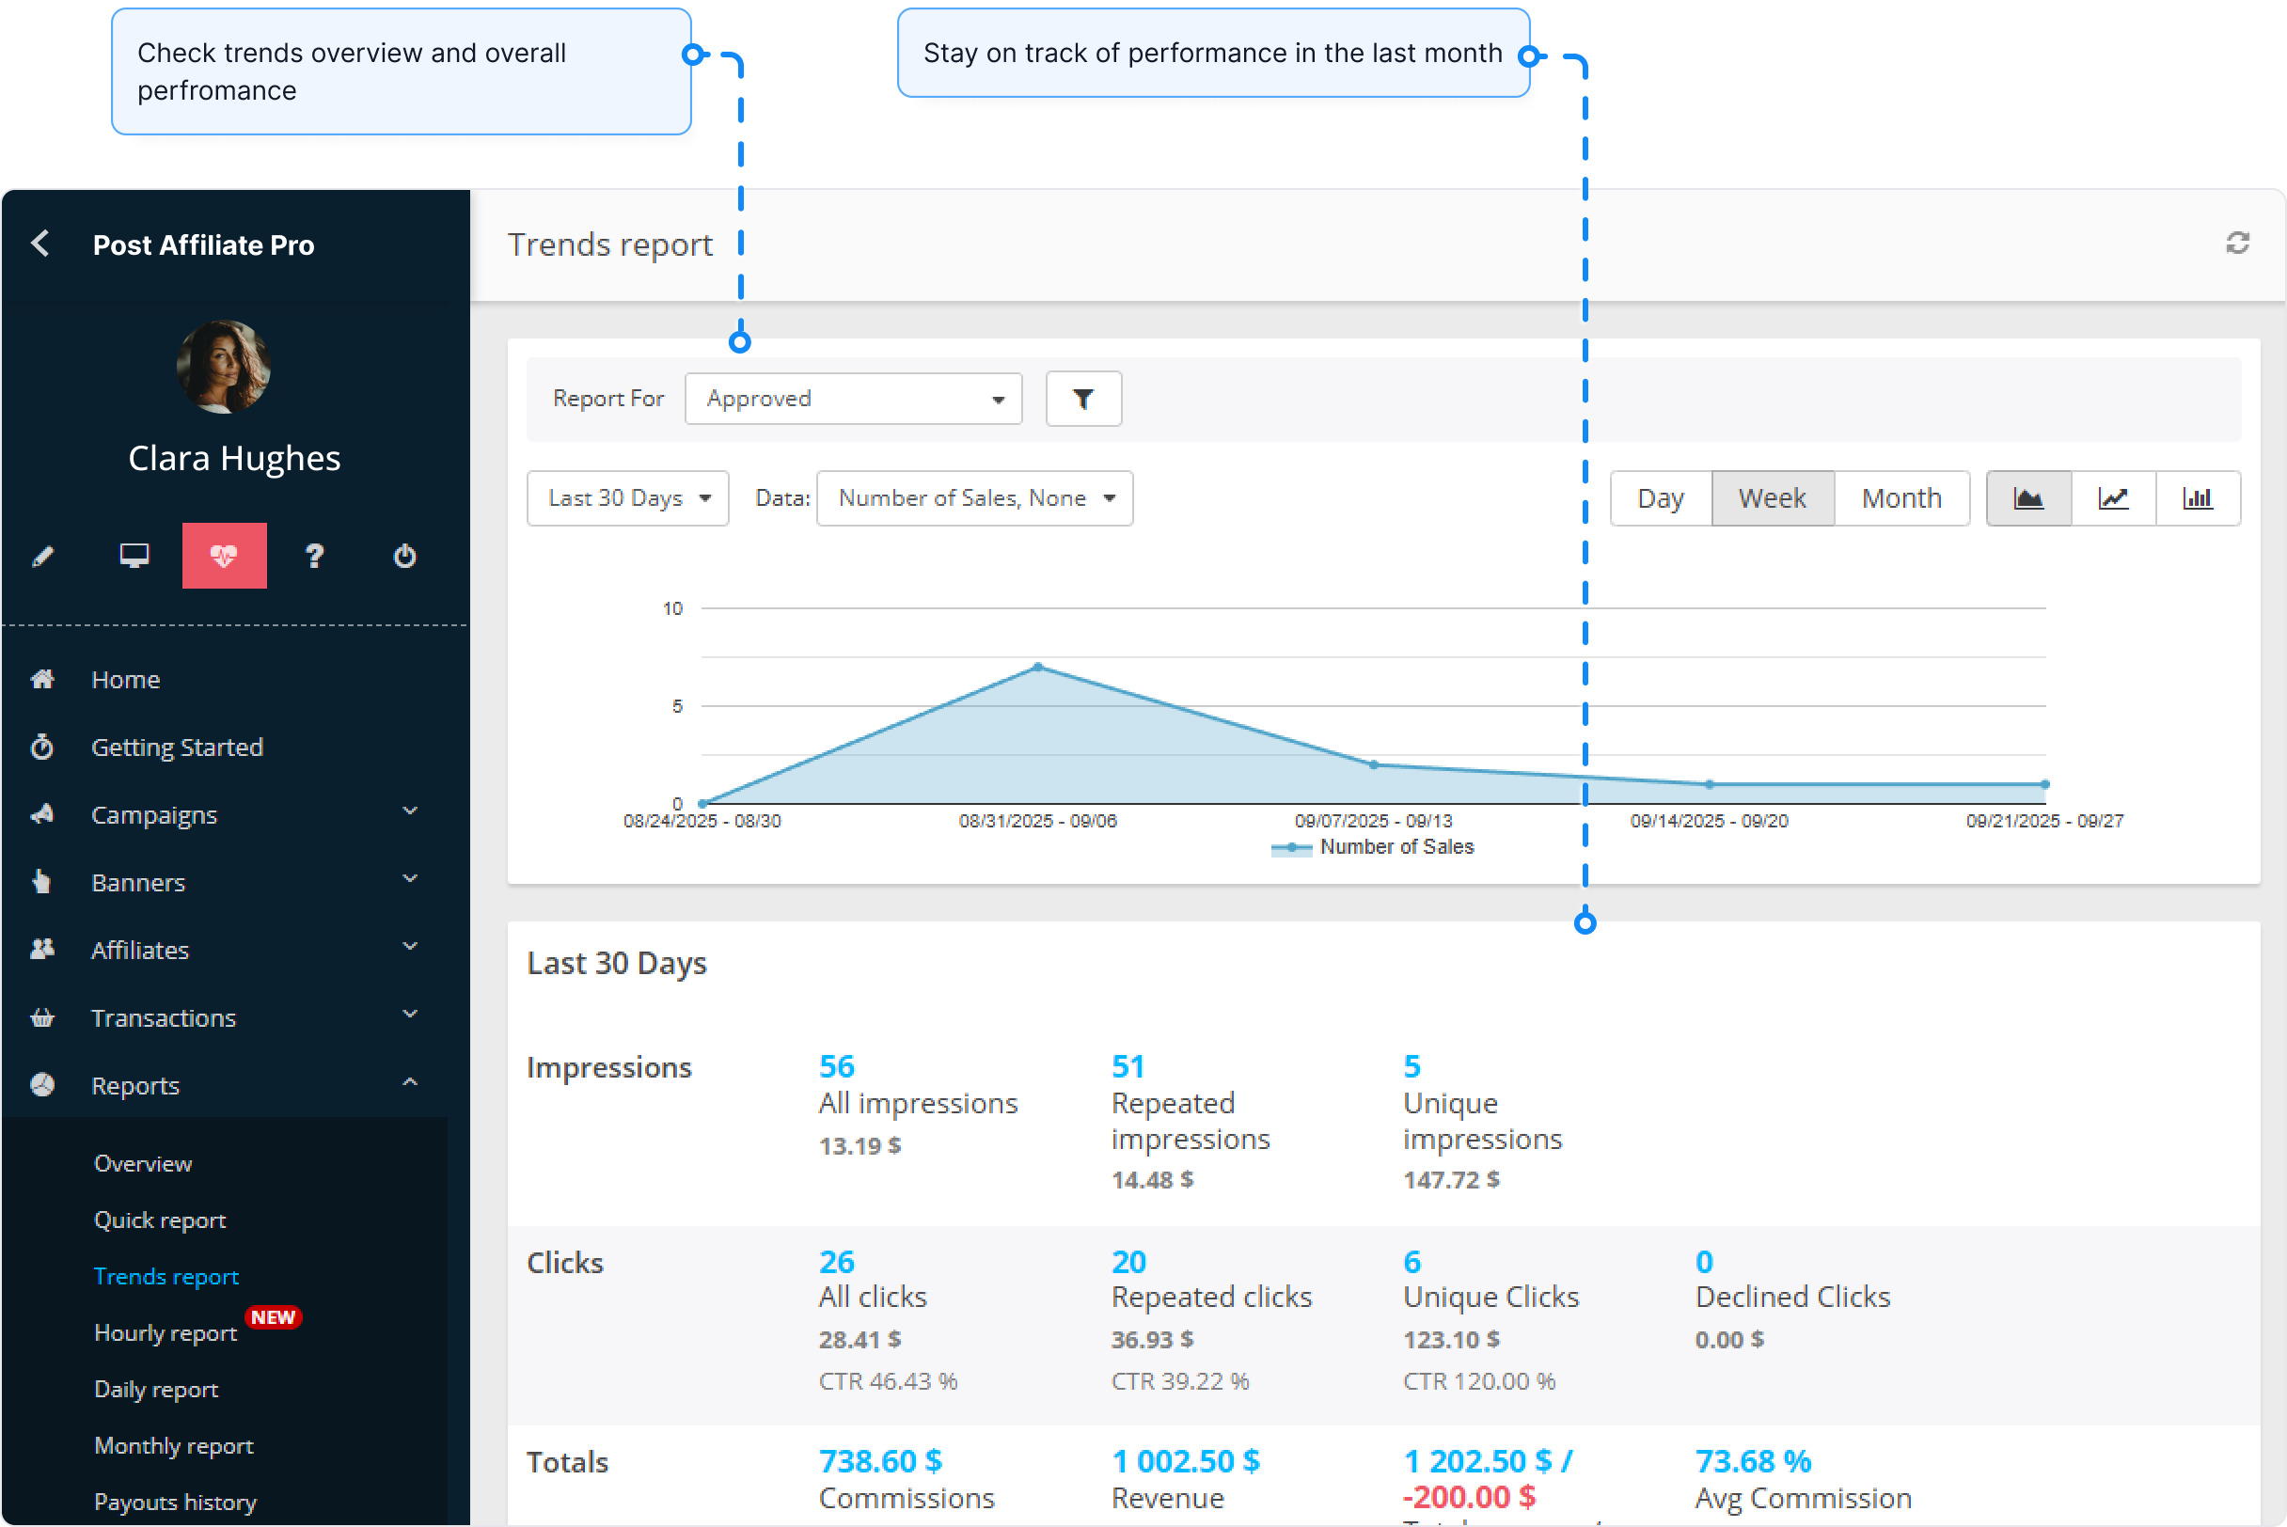The image size is (2287, 1527).
Task: Open the edit profile pencil icon
Action: [43, 556]
